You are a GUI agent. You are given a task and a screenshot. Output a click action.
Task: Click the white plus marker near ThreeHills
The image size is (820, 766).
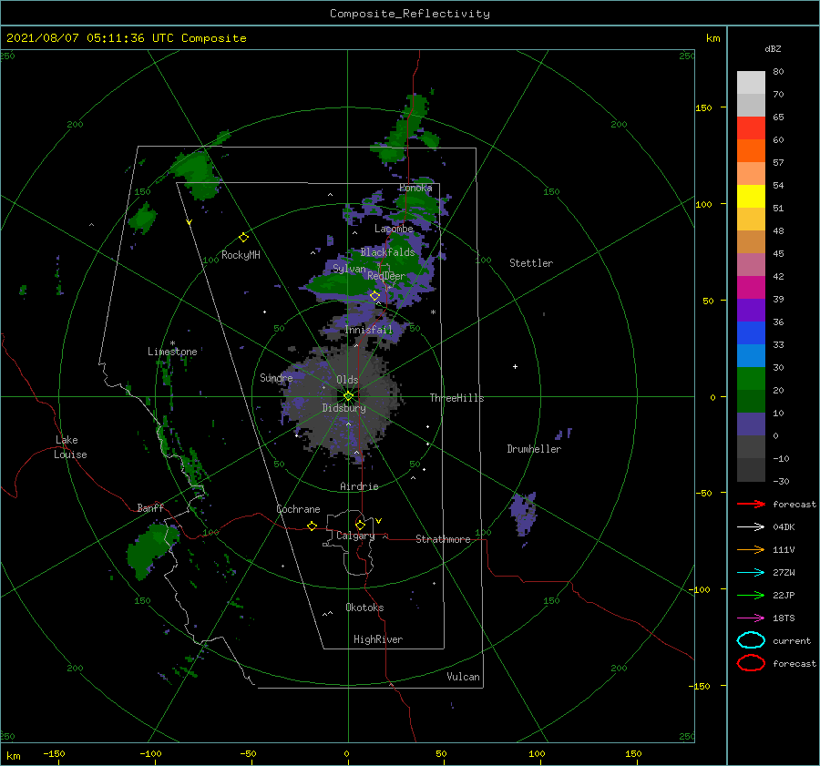click(515, 366)
